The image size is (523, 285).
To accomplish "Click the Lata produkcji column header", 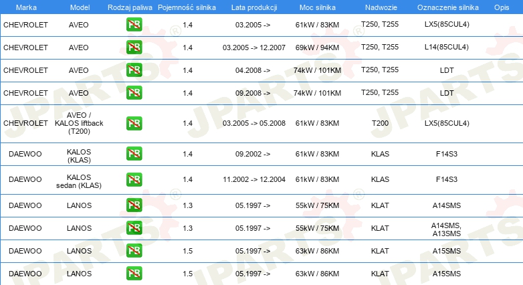I will [254, 7].
